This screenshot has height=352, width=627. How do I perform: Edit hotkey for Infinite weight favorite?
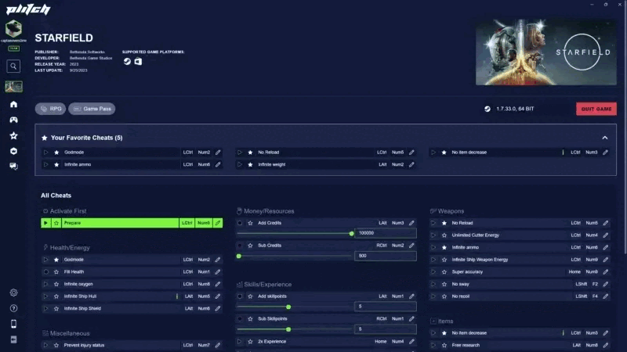[411, 164]
